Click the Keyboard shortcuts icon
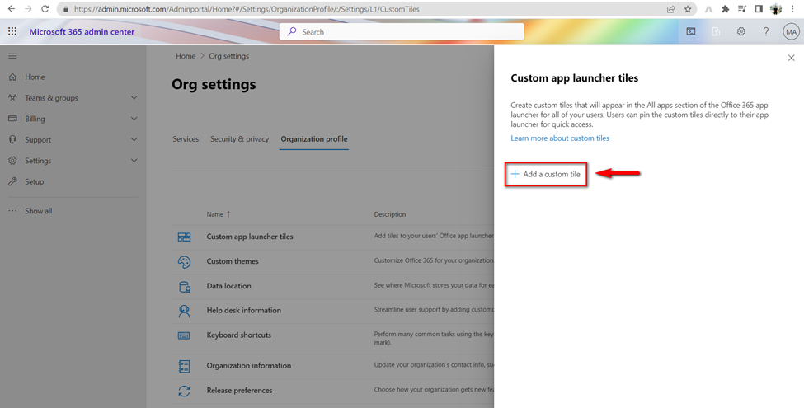The height and width of the screenshot is (408, 804). click(184, 335)
